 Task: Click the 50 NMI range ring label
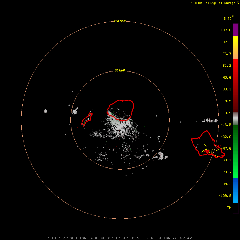coord(120,71)
